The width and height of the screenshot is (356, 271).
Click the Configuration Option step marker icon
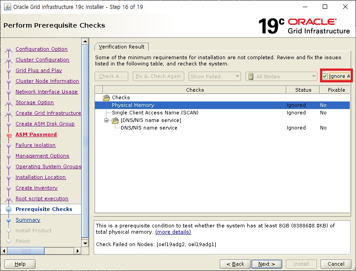[x=8, y=49]
